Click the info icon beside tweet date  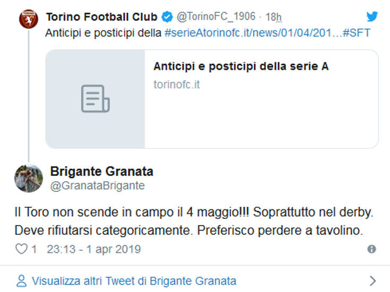(371, 249)
